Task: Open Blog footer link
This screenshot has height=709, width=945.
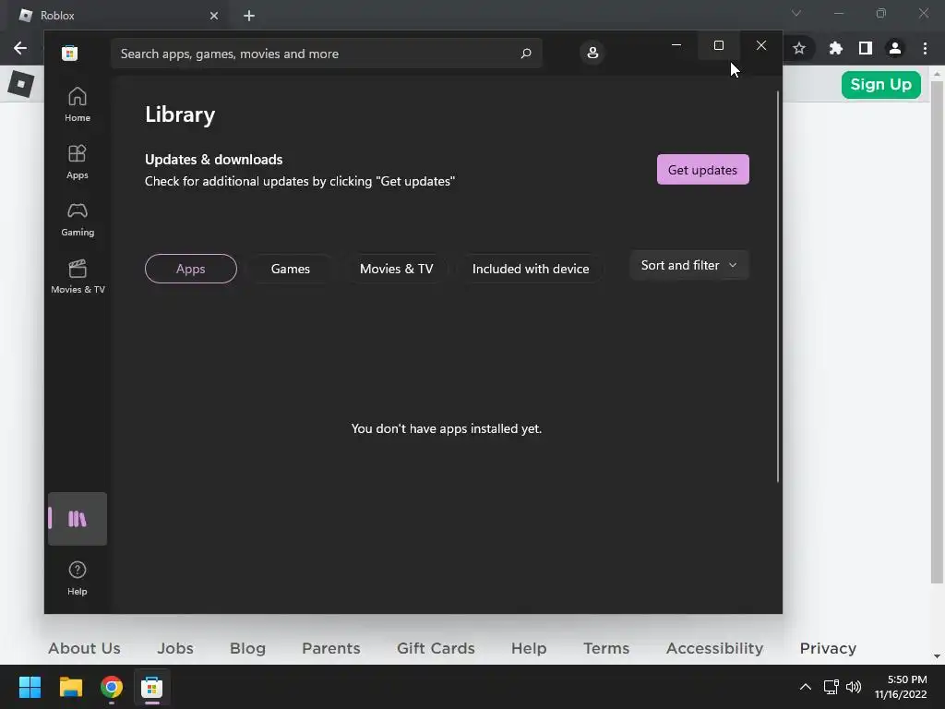Action: click(247, 648)
